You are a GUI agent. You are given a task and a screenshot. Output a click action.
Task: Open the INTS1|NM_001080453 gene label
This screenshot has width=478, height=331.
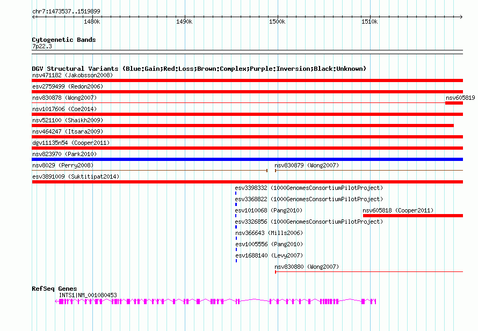pos(88,295)
